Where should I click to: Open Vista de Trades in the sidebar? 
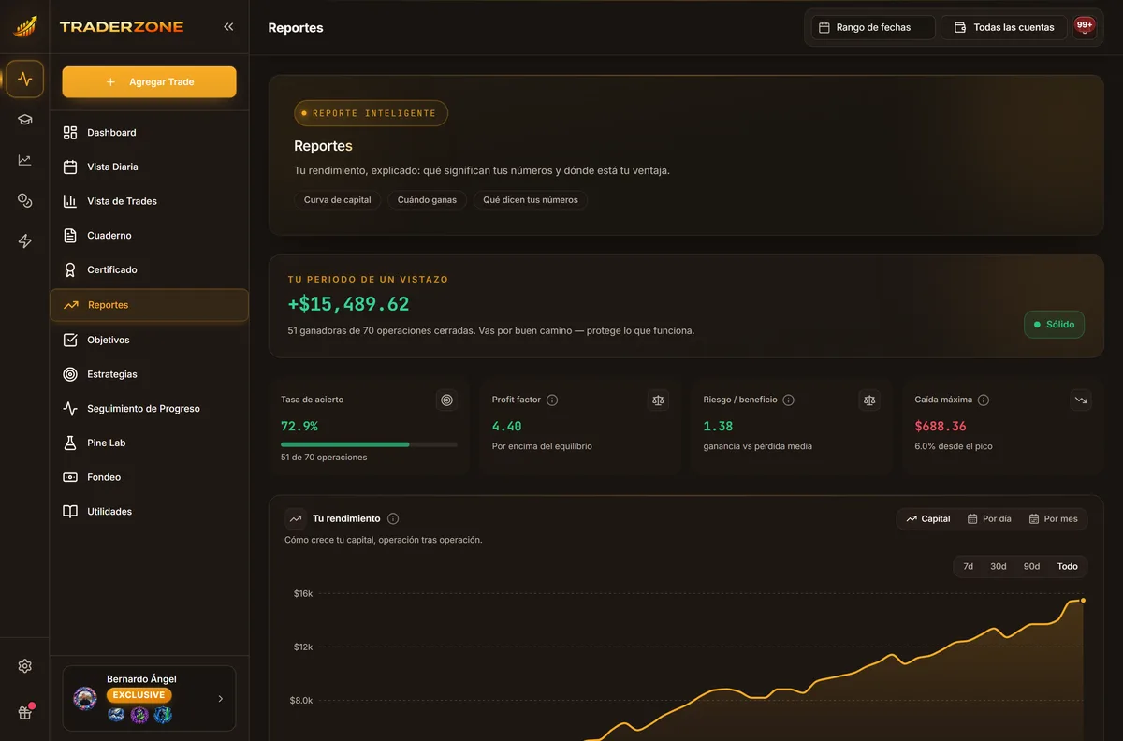pos(150,201)
